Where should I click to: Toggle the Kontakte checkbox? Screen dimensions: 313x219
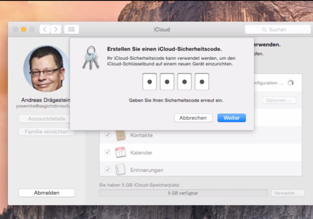pyautogui.click(x=108, y=135)
